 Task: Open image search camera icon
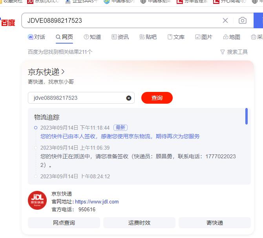242,20
